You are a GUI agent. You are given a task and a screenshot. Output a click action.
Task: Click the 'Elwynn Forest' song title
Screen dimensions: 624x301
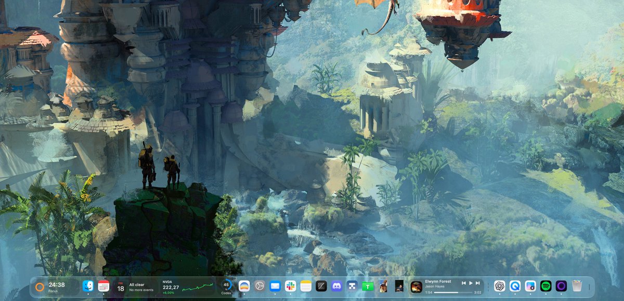click(x=438, y=281)
